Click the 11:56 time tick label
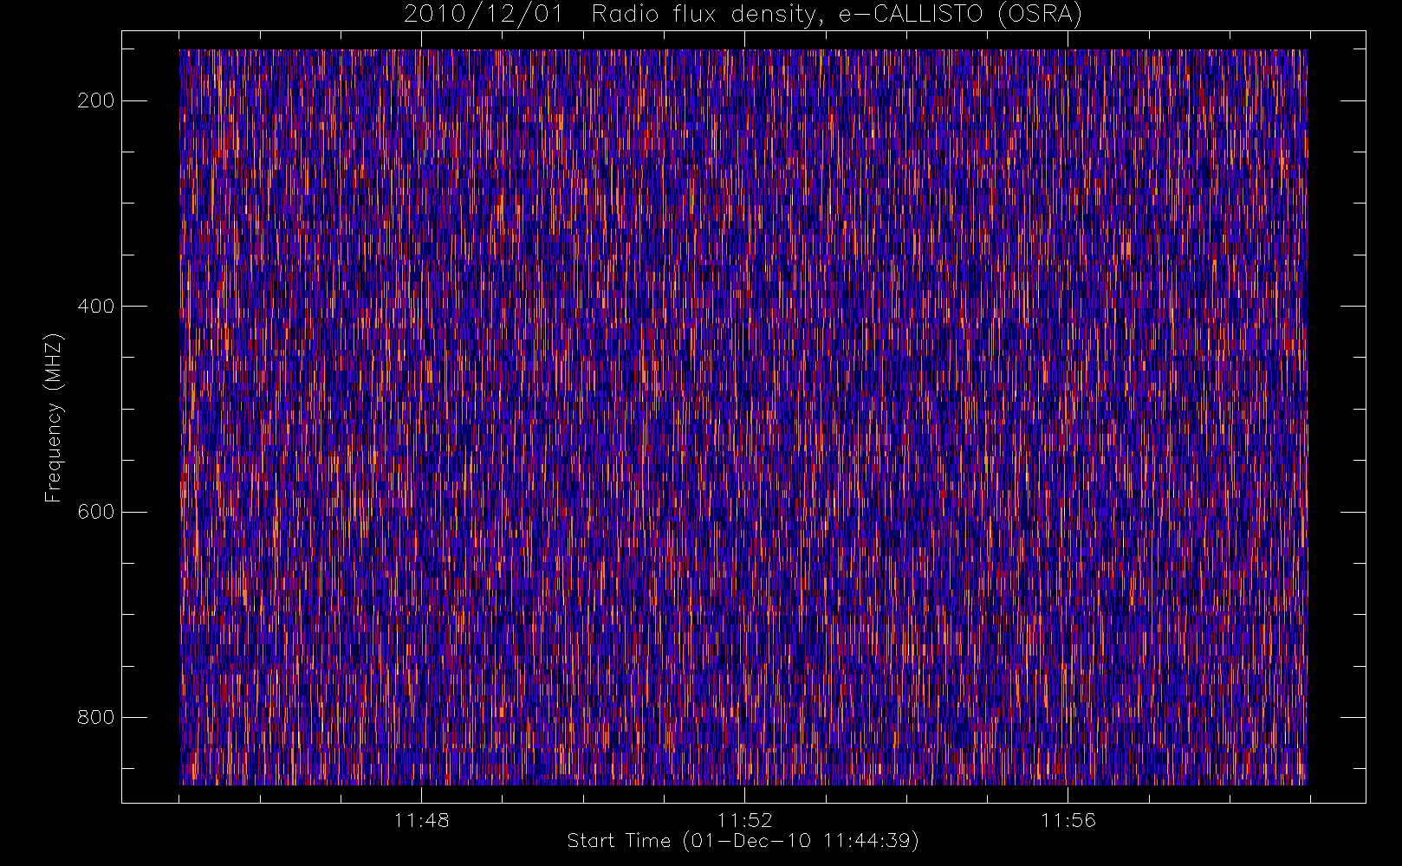The width and height of the screenshot is (1402, 866). point(1068,820)
